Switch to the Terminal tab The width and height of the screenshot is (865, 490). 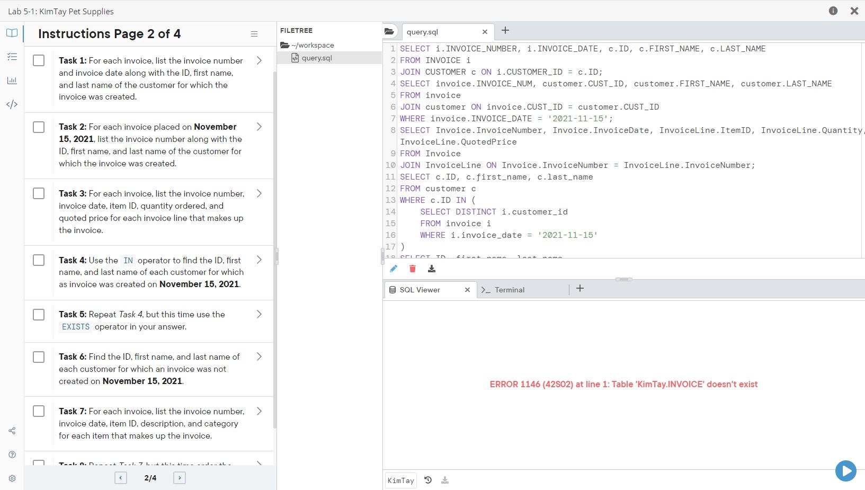click(510, 290)
